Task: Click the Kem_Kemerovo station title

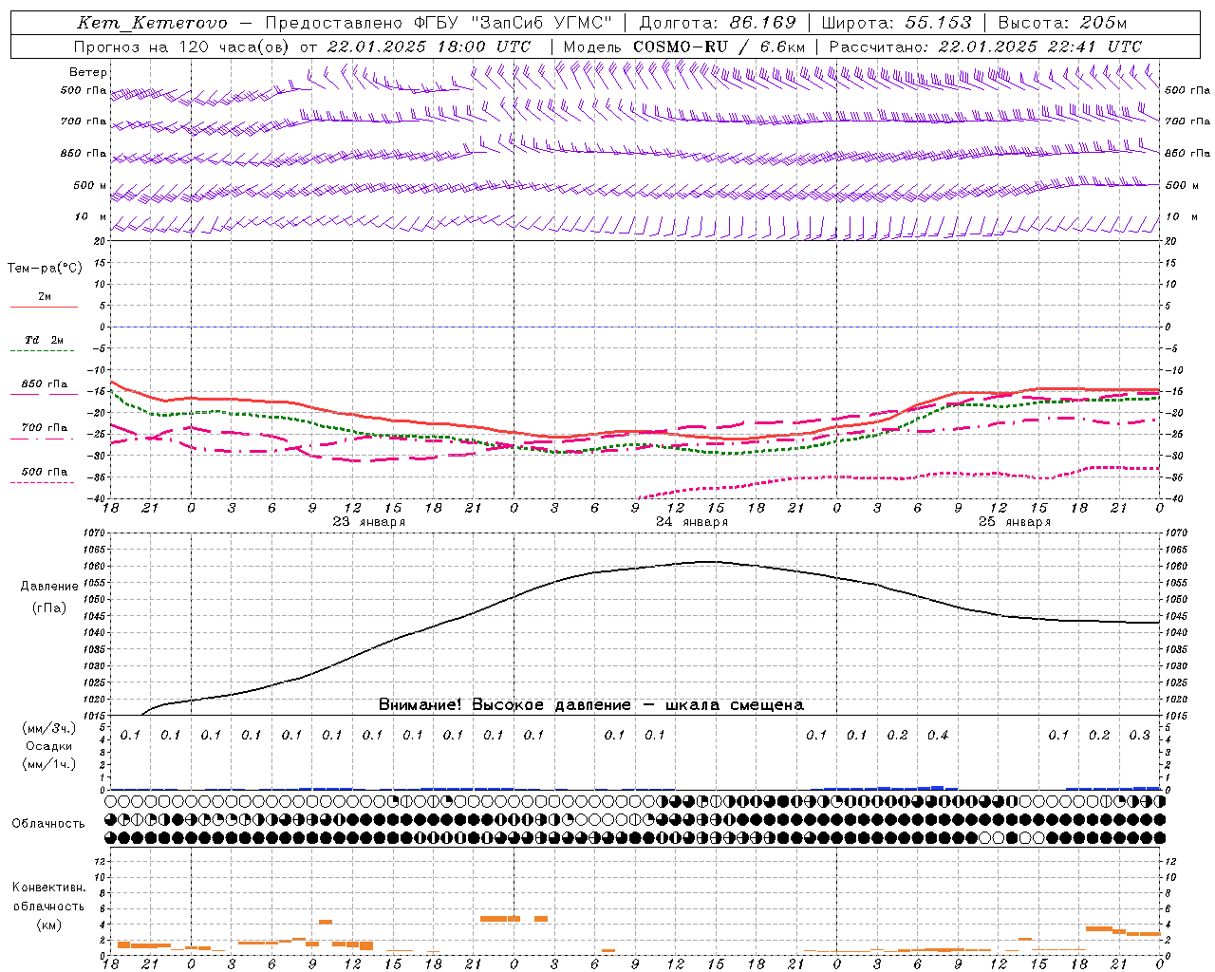Action: click(152, 23)
